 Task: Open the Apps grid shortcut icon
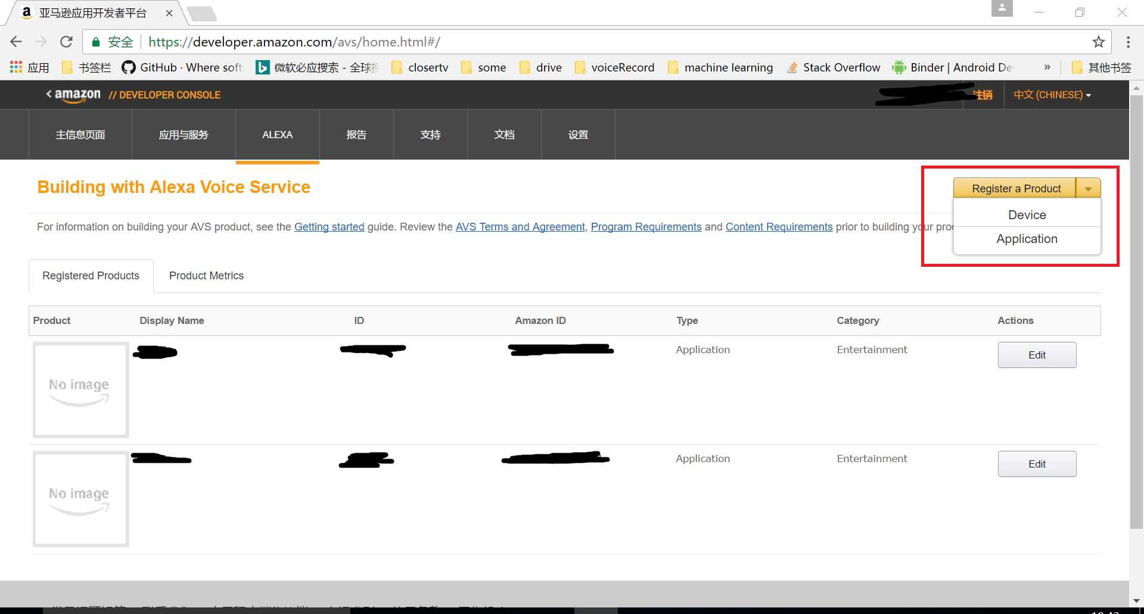click(16, 67)
